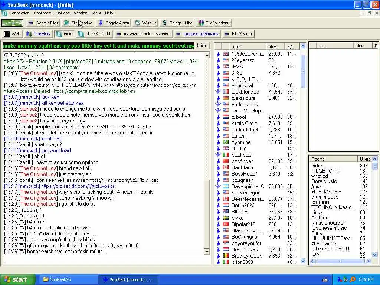The image size is (380, 285).
Task: Sort user list by K/s column
Action: tap(292, 46)
